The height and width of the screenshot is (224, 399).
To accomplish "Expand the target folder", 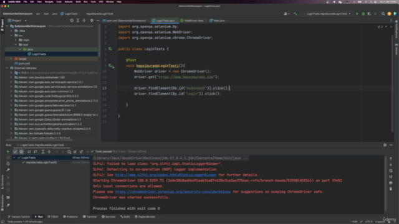I will [11, 58].
